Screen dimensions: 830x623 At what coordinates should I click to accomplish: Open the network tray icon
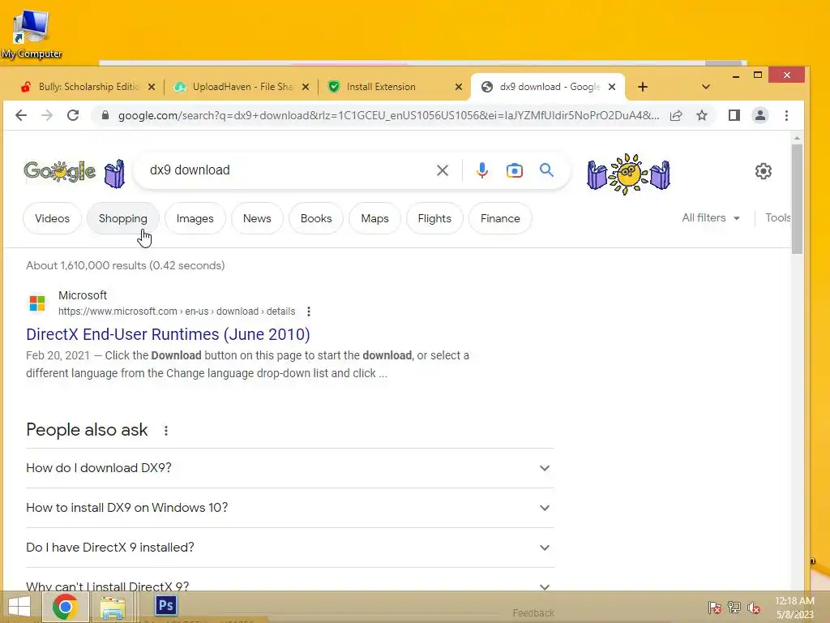click(734, 608)
